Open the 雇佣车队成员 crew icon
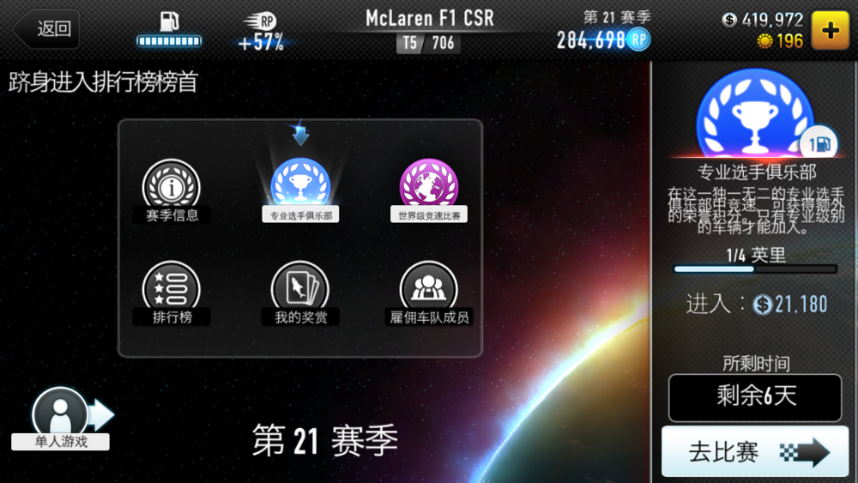Screen dimensions: 858x483 tap(429, 293)
